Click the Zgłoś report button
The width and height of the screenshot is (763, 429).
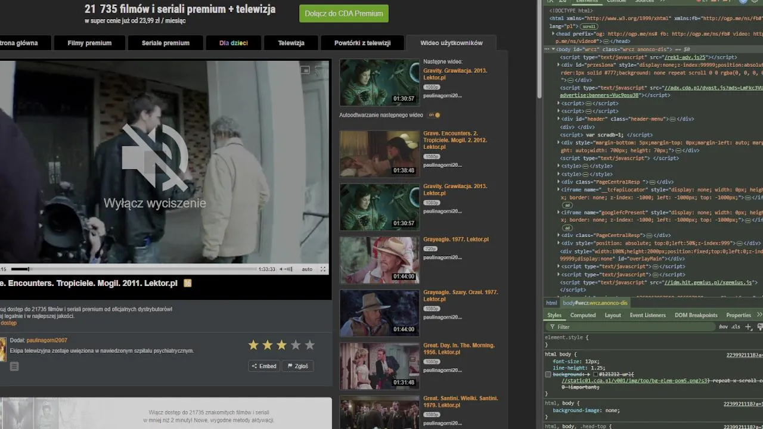point(298,366)
